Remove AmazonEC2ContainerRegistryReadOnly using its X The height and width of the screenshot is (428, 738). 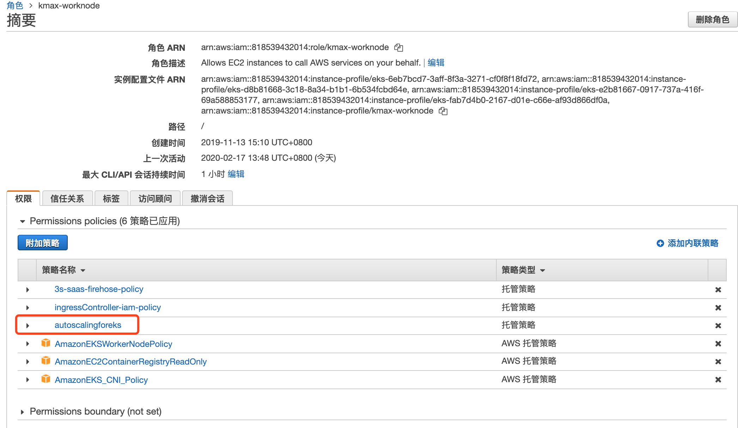point(718,362)
